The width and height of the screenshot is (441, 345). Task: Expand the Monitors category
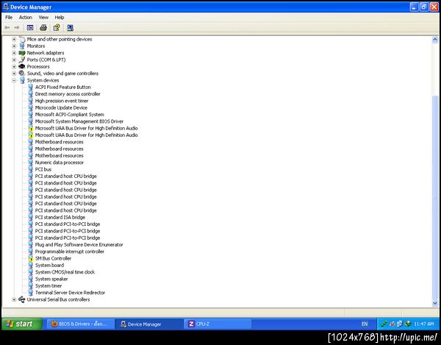pyautogui.click(x=14, y=46)
